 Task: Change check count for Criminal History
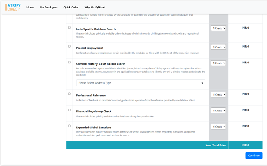point(218,63)
